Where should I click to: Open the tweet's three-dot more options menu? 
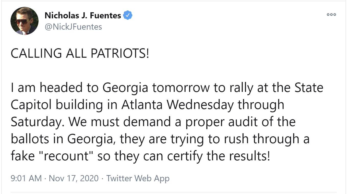pyautogui.click(x=331, y=15)
